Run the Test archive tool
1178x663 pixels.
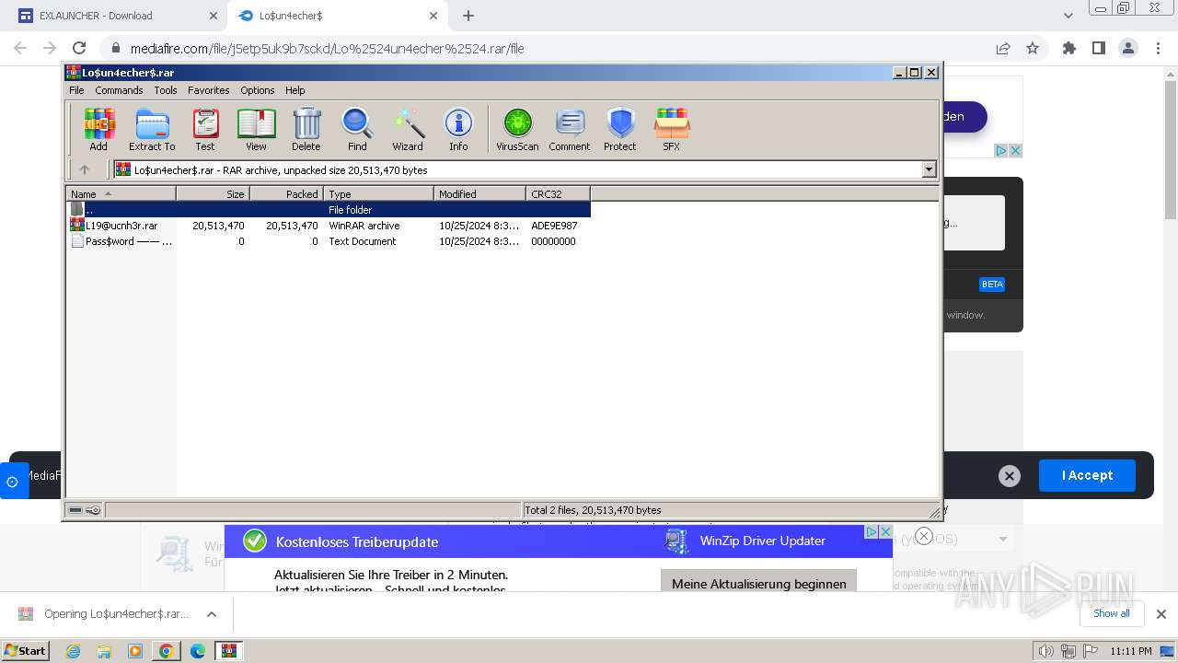click(x=205, y=130)
